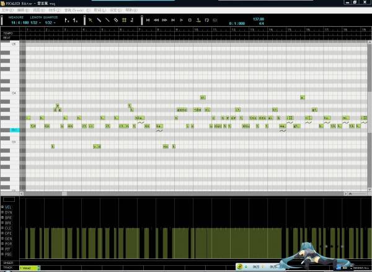Select the POR control parameter
Image resolution: width=372 pixels, height=272 pixels.
[x=8, y=244]
